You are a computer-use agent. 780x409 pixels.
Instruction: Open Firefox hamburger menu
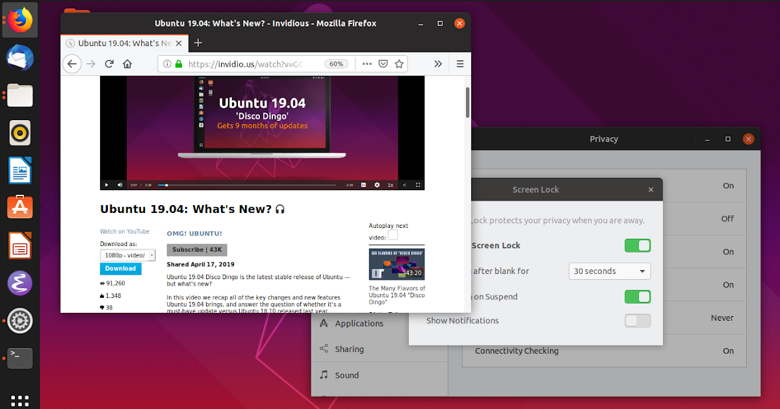tap(460, 64)
